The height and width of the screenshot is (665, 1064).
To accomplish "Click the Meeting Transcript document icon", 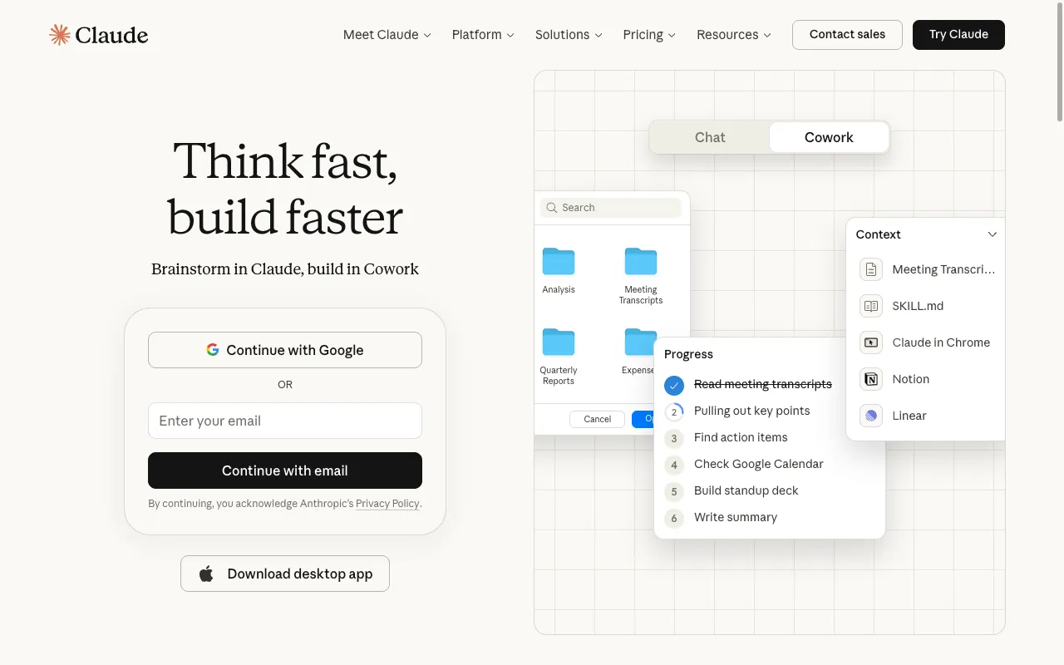I will coord(871,269).
